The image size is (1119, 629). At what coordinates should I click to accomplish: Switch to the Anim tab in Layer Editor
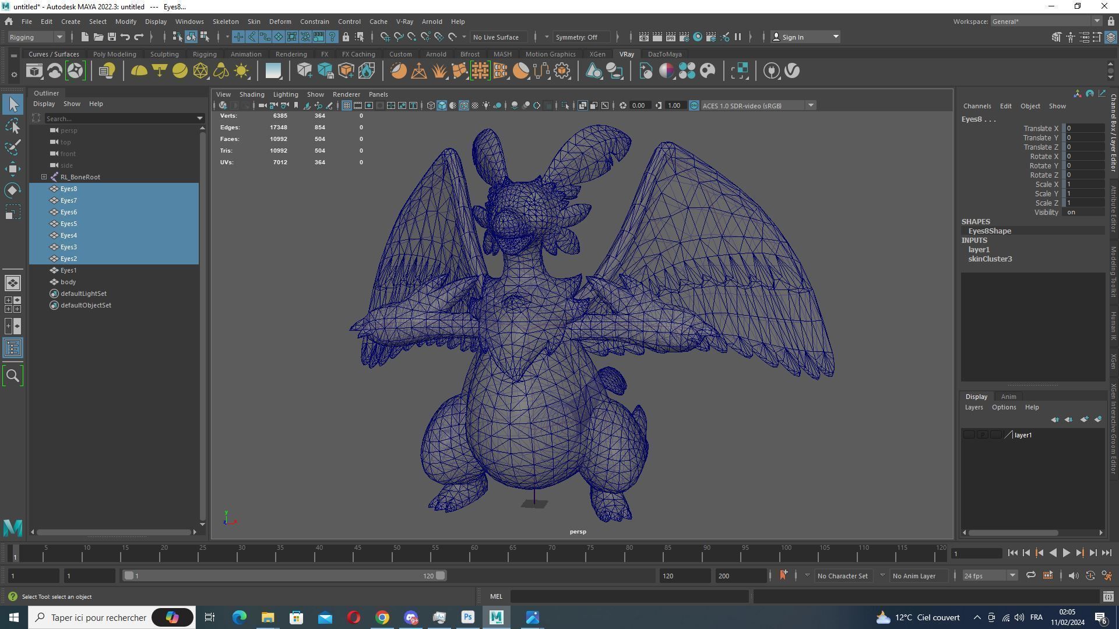pos(1008,397)
